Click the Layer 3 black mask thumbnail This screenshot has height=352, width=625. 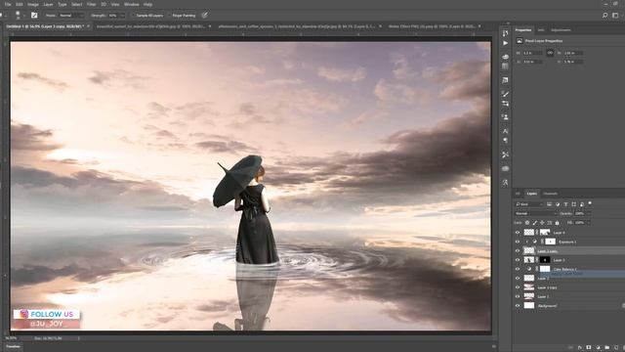(x=545, y=260)
